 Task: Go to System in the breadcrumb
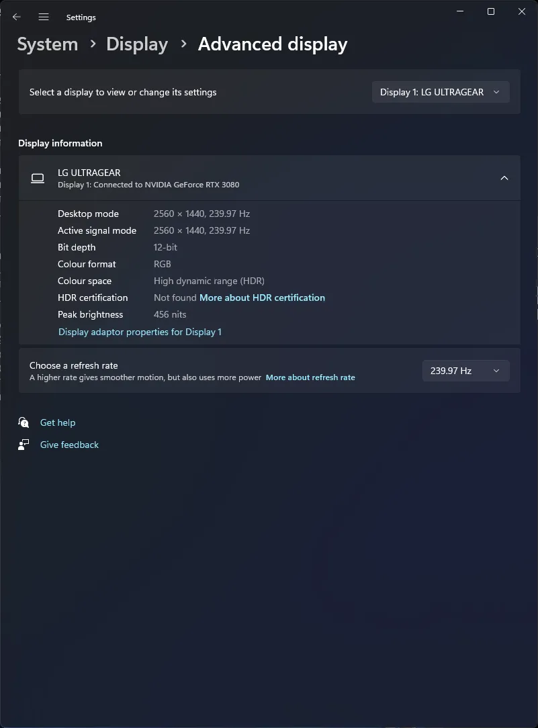pos(47,44)
